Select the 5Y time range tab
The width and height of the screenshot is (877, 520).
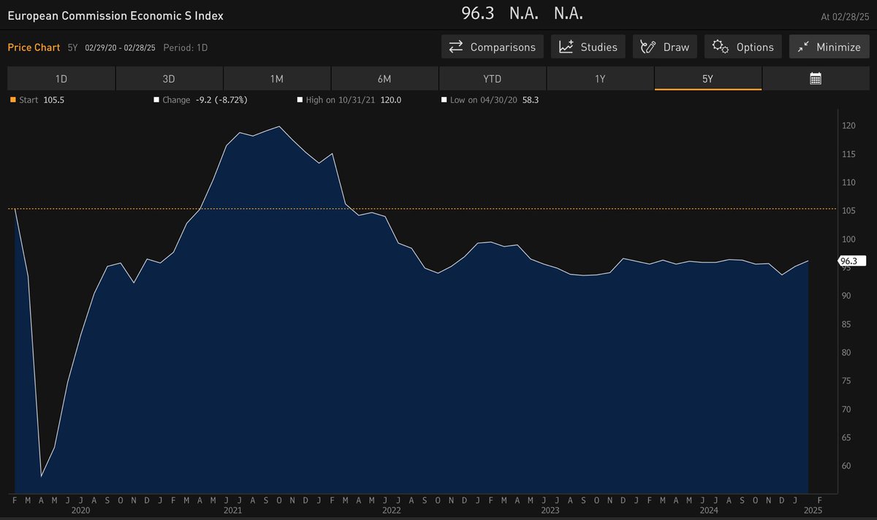pos(707,79)
